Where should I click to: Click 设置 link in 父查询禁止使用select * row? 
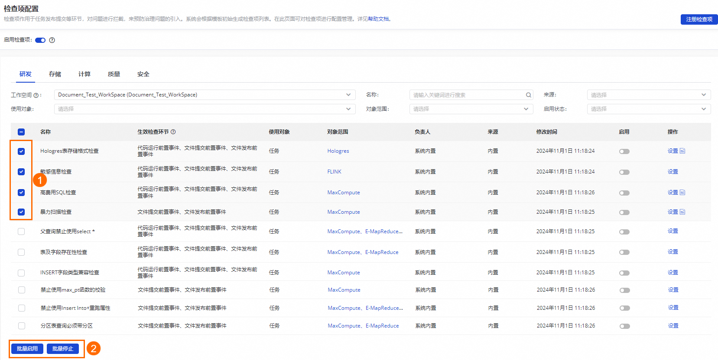point(673,231)
